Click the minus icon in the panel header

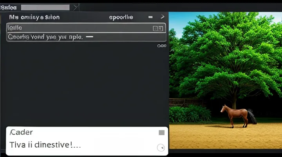(x=150, y=17)
